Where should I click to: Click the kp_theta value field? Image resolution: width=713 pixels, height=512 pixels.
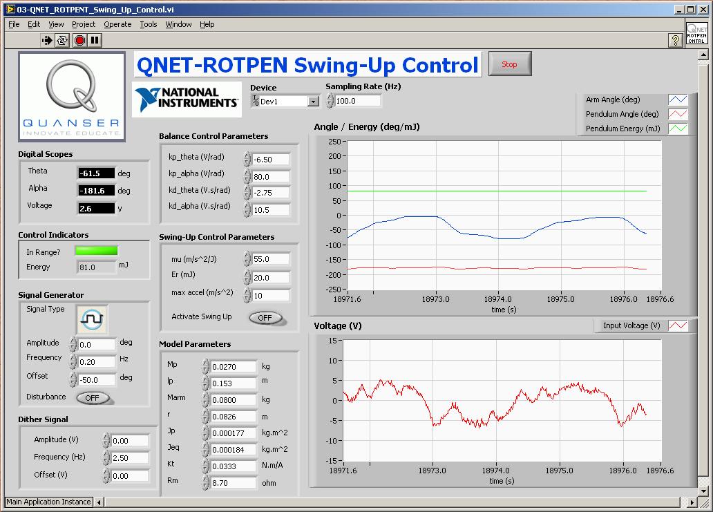tap(271, 160)
